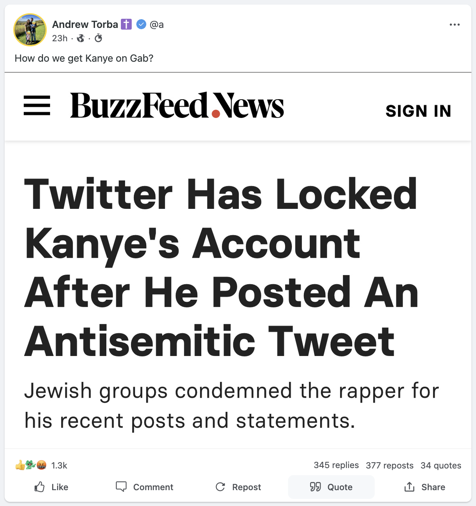
Task: Click the globe visibility icon
Action: pyautogui.click(x=81, y=38)
